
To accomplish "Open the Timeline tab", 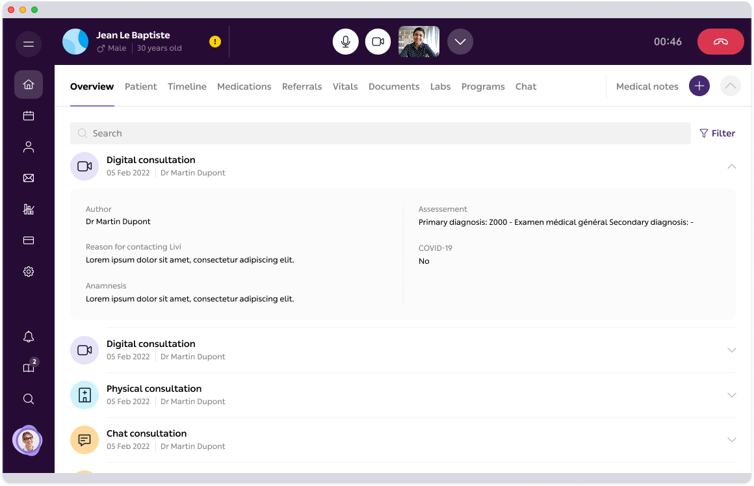I will coord(187,86).
